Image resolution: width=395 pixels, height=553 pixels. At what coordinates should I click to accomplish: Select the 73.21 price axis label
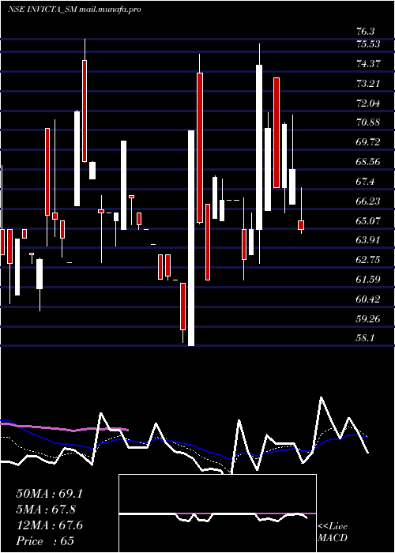pos(368,84)
